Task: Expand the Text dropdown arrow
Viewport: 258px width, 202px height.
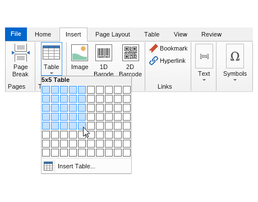Action: pyautogui.click(x=204, y=80)
